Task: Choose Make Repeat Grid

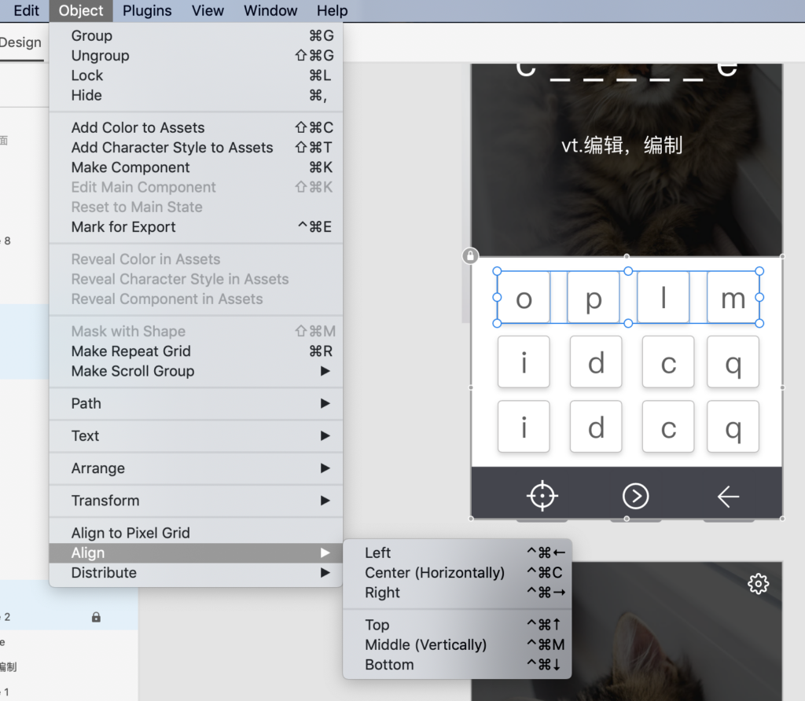Action: point(131,351)
